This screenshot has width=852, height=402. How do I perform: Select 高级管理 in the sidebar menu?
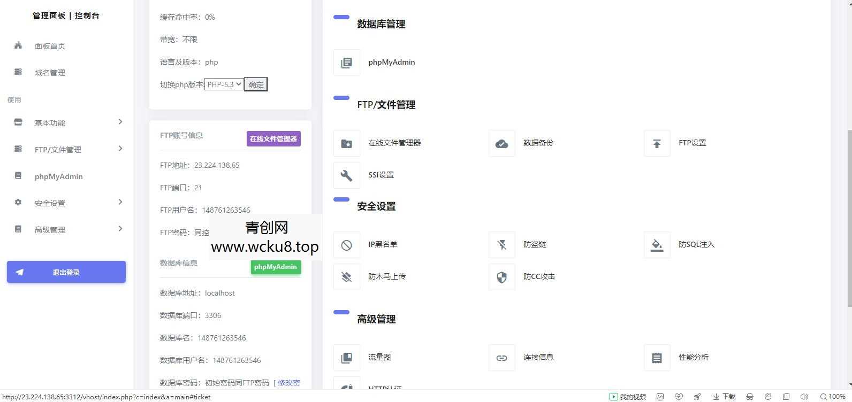[x=50, y=230]
